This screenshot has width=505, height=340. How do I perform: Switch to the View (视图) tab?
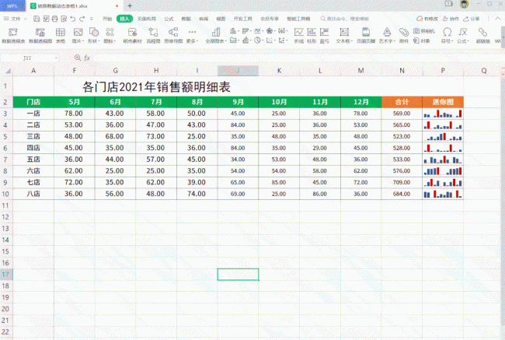tap(221, 19)
